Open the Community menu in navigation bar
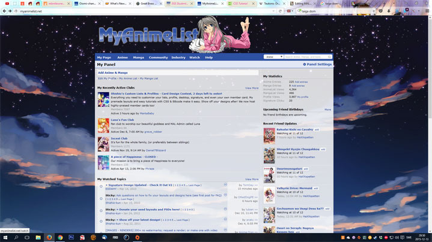 pos(158,58)
